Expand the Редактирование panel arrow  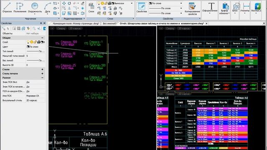84,18
